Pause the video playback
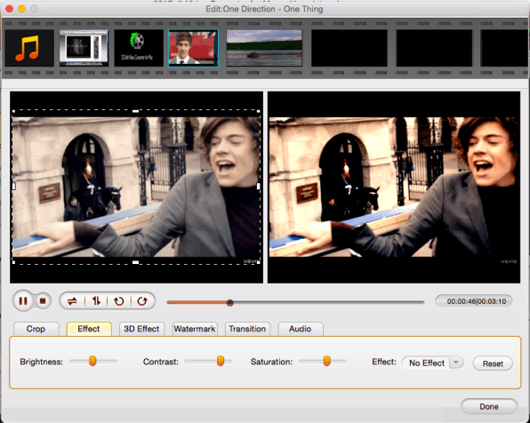Screen dimensions: 530x423 23,300
